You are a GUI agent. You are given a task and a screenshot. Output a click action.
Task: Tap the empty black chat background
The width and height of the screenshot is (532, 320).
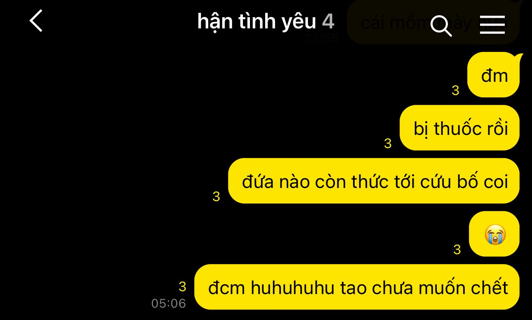pyautogui.click(x=103, y=144)
